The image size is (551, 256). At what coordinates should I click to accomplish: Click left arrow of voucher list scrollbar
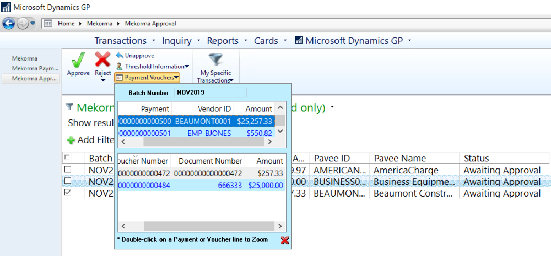tap(123, 226)
